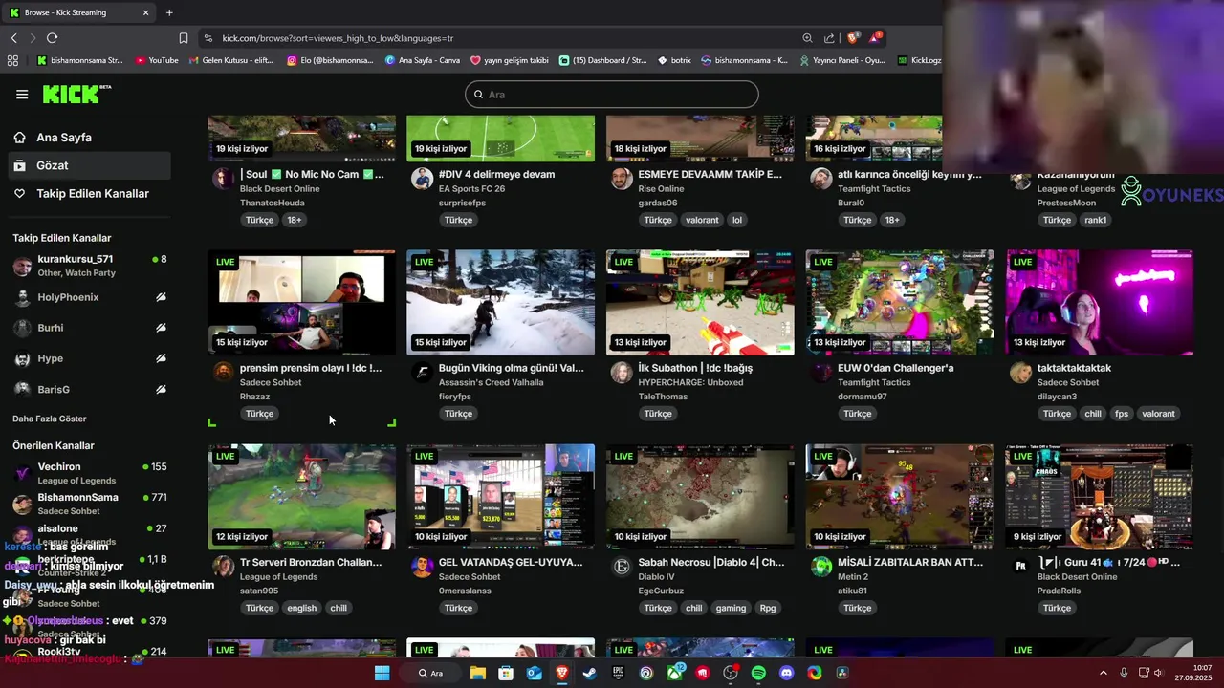The height and width of the screenshot is (688, 1224).
Task: Open satan995 League of Legends thumbnail
Action: [302, 497]
